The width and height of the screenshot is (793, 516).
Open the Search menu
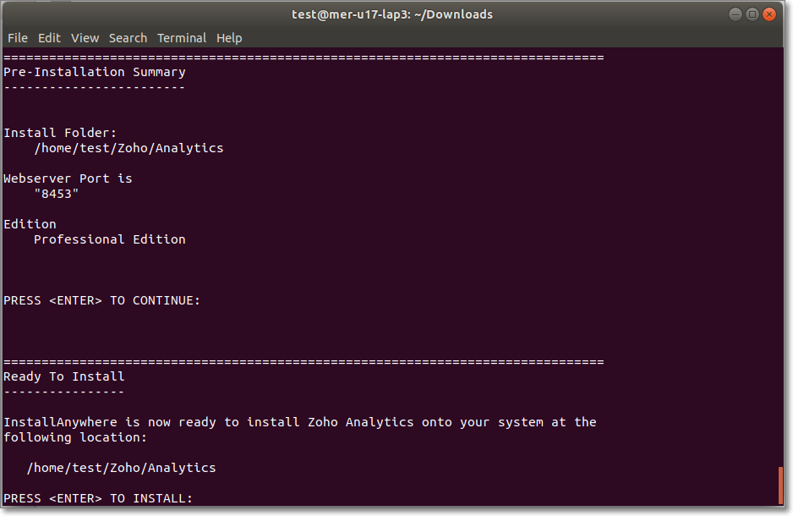[128, 38]
